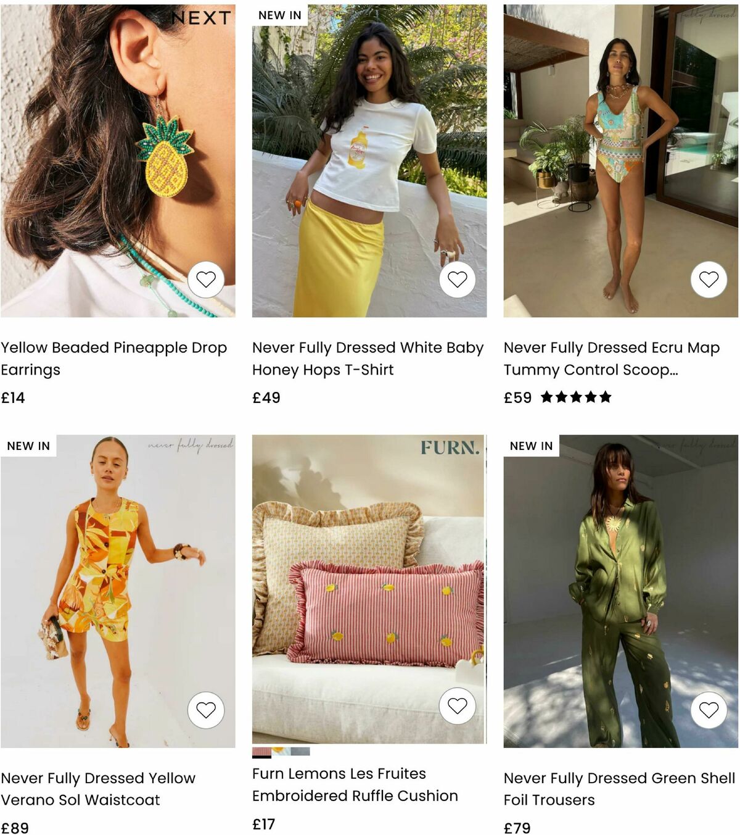Select the pink striped colour swatch for the cushion
The width and height of the screenshot is (740, 835).
261,751
